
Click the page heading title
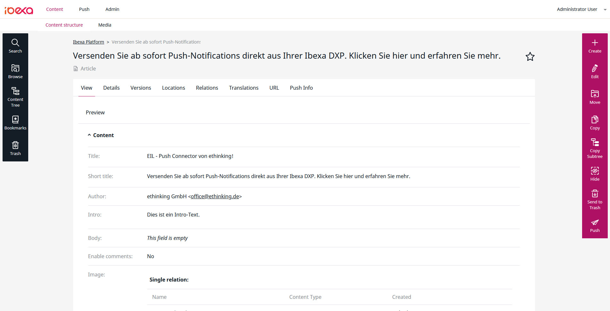pyautogui.click(x=287, y=56)
